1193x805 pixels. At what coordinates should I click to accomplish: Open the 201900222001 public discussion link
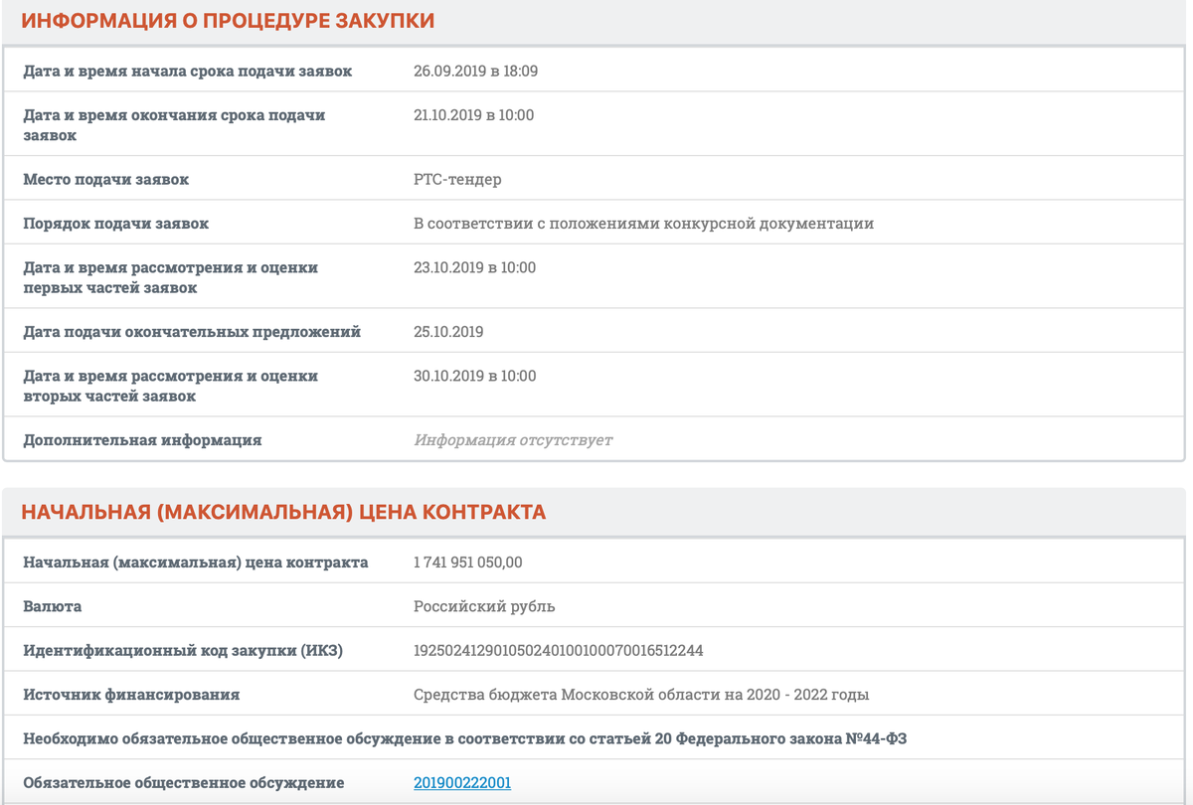click(463, 782)
